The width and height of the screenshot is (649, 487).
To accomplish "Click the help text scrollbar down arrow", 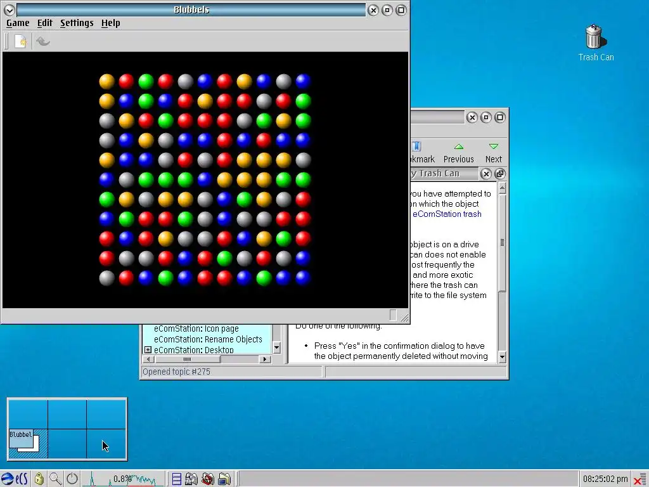I will 502,356.
